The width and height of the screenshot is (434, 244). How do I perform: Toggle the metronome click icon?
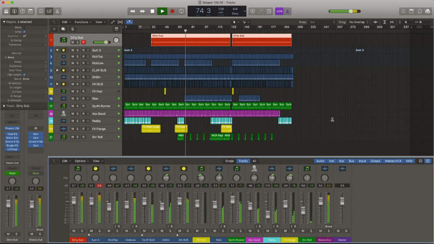[x=287, y=12]
